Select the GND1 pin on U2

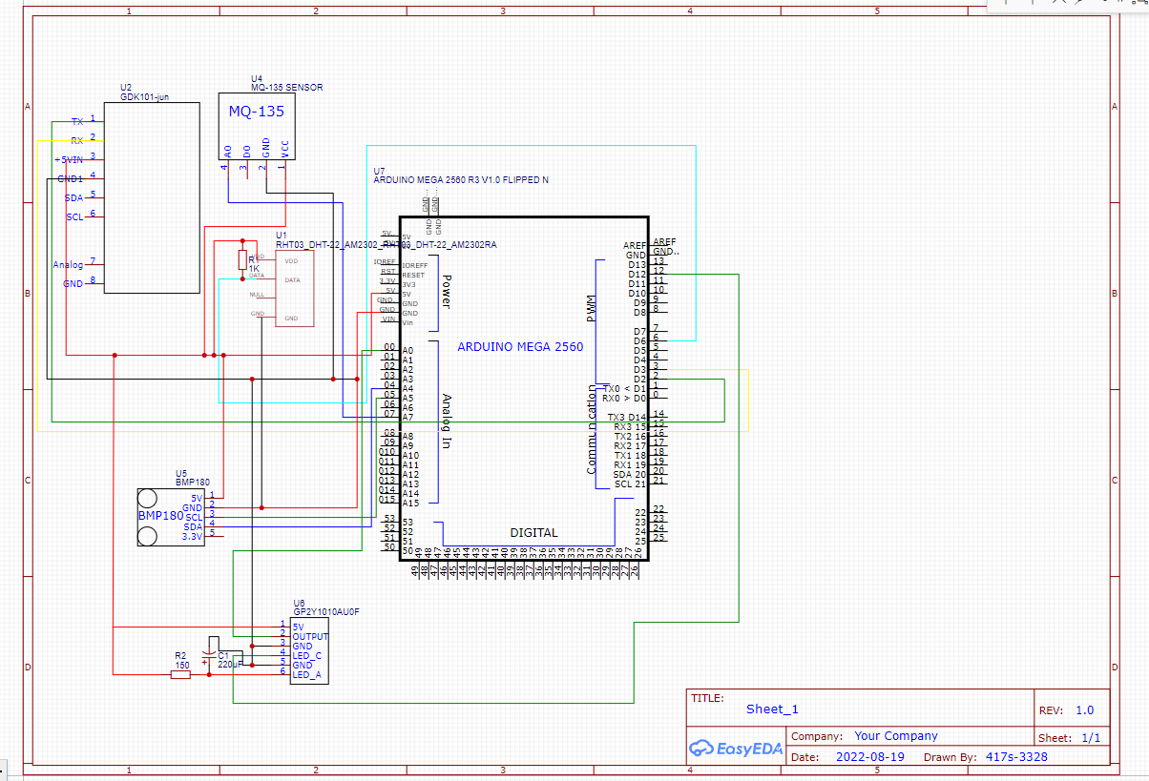coord(71,178)
